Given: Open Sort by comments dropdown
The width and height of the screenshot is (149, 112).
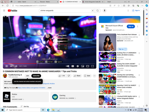Looking at the screenshot, I should pos(25,107).
